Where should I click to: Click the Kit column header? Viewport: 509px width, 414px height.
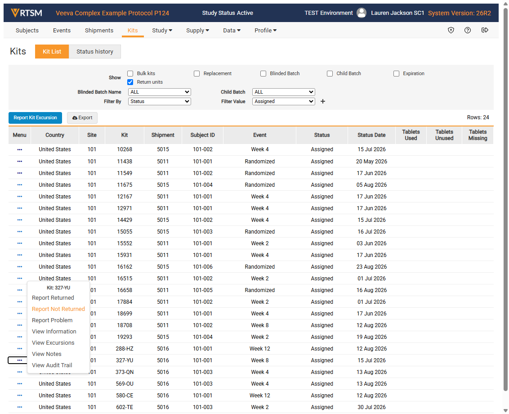tap(125, 135)
